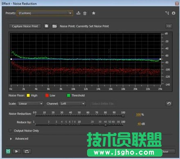
Task: Play the audio preview
Action: click(x=16, y=151)
